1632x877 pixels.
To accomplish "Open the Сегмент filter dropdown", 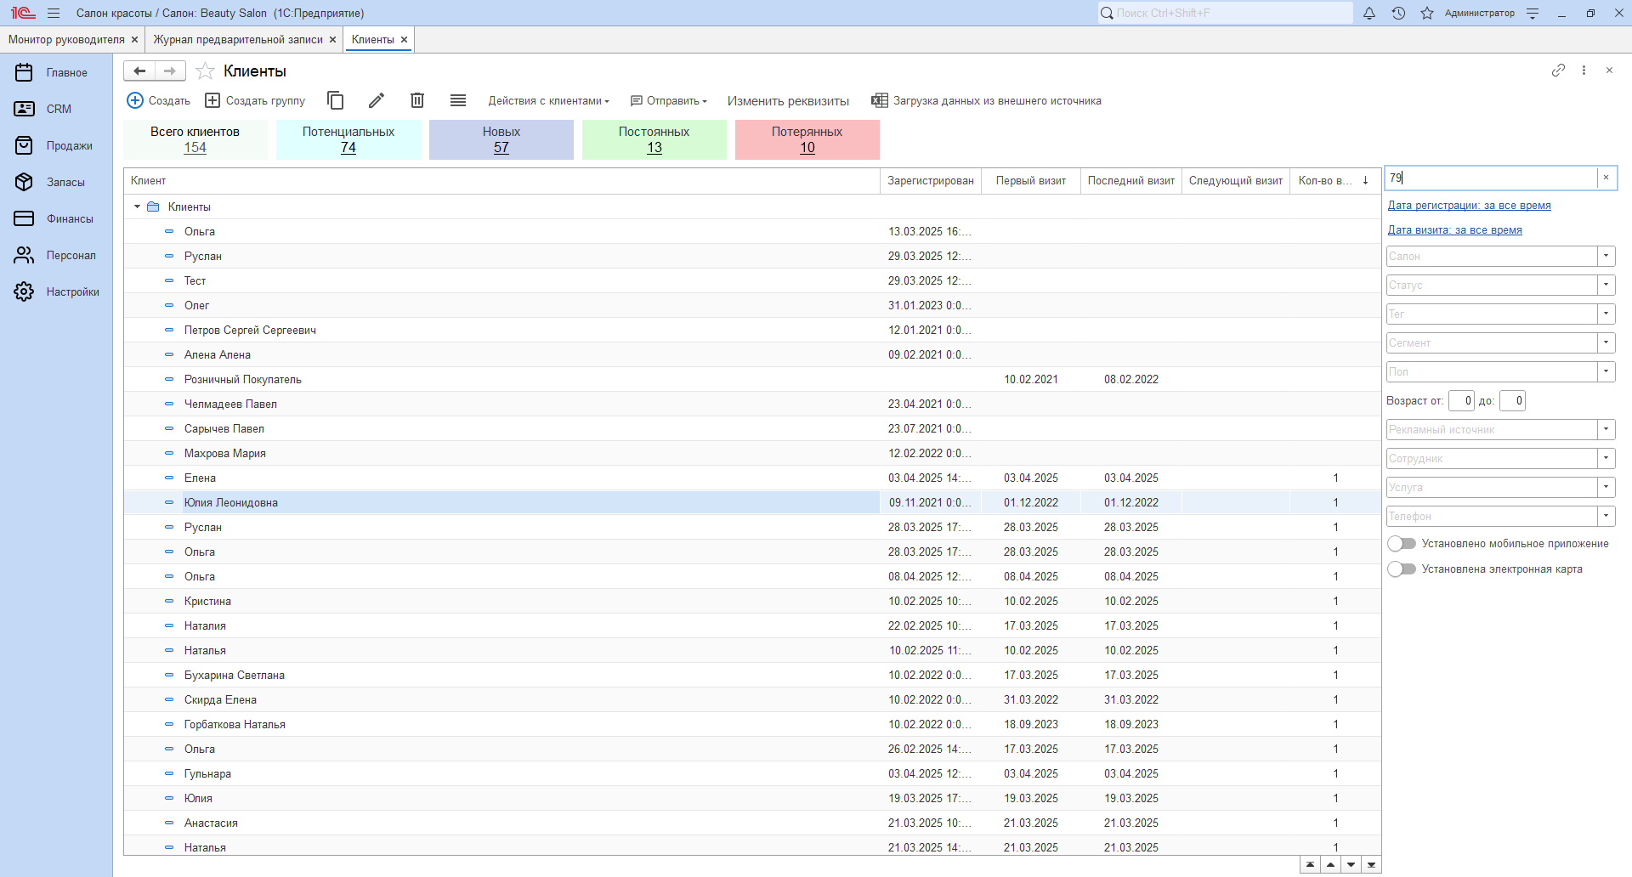I will click(x=1606, y=342).
